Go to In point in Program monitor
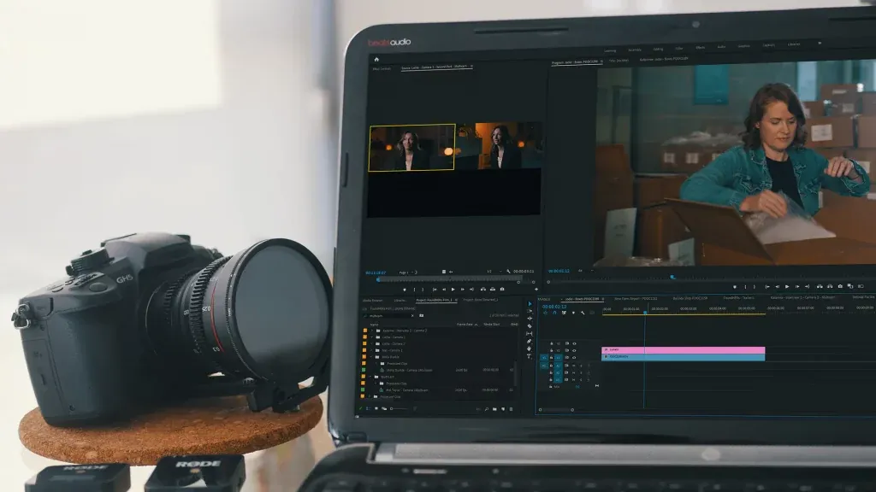This screenshot has height=492, width=876. coord(767,287)
